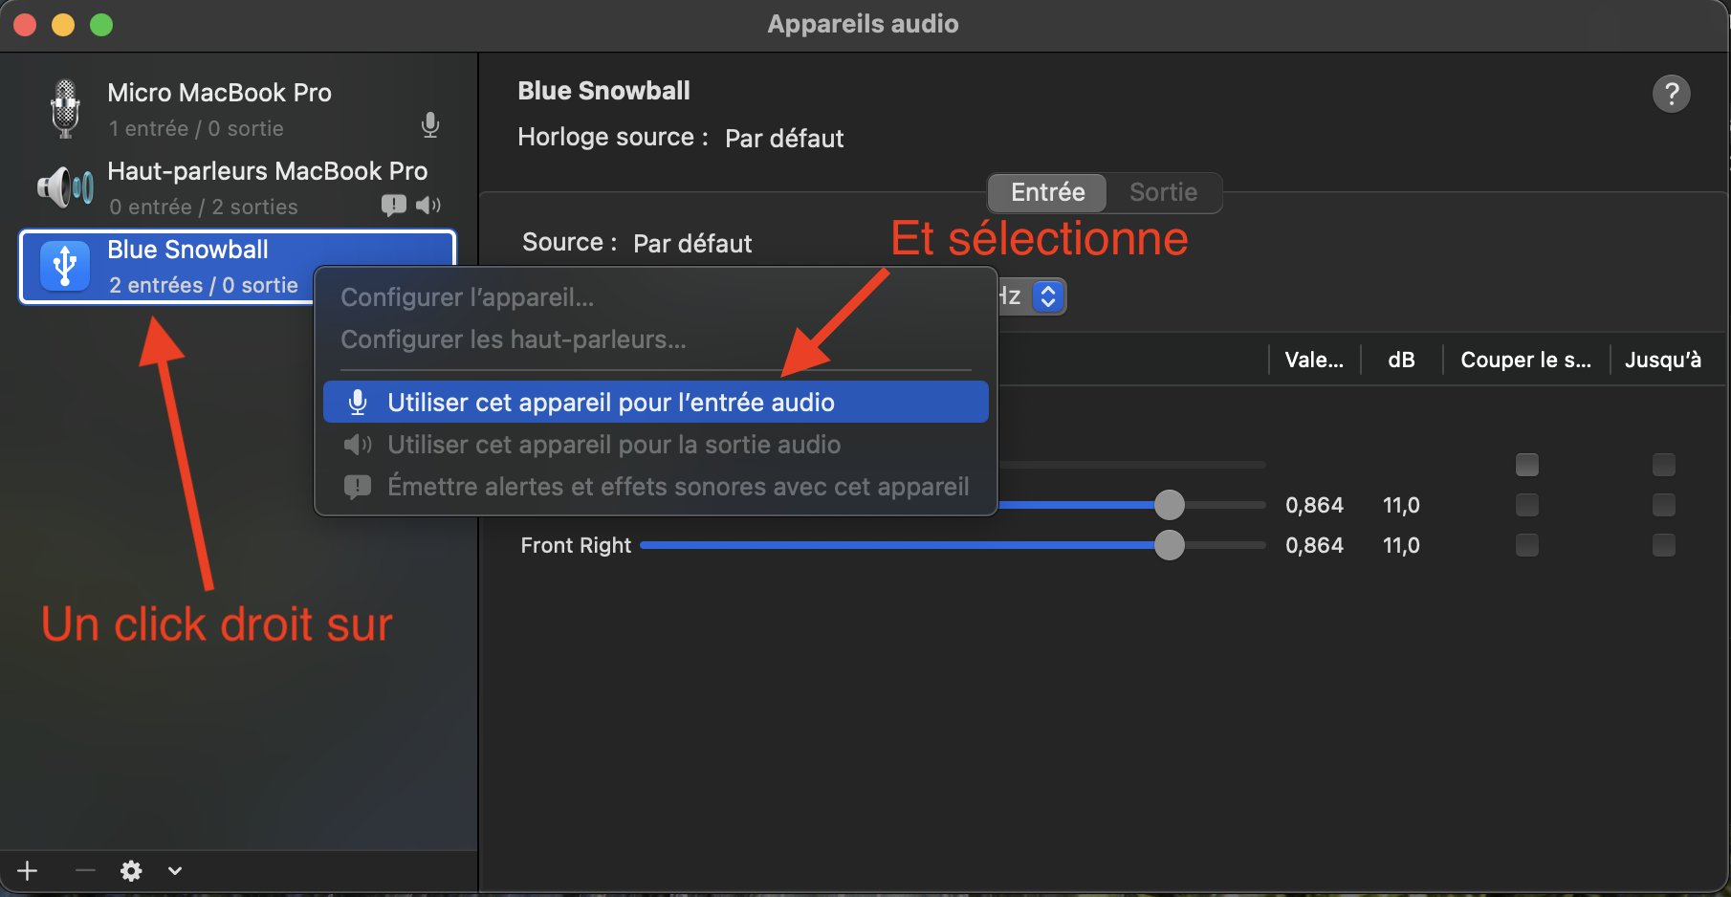Click 0,864 value in row above Front Right
1731x897 pixels.
[1314, 505]
